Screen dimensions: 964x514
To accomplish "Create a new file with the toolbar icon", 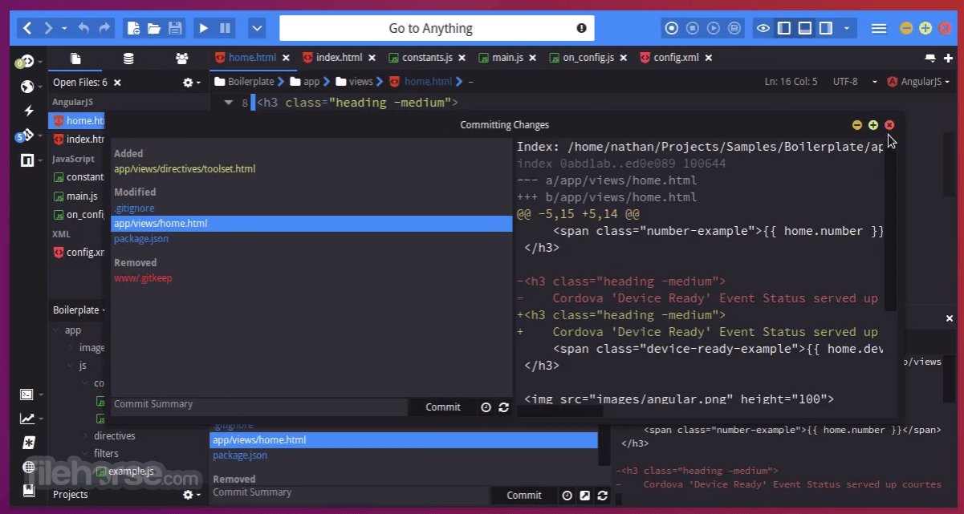I will tap(134, 28).
